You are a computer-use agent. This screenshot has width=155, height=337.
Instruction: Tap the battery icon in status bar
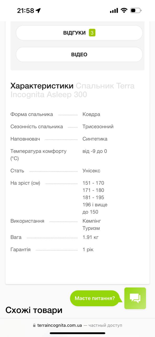tap(136, 11)
